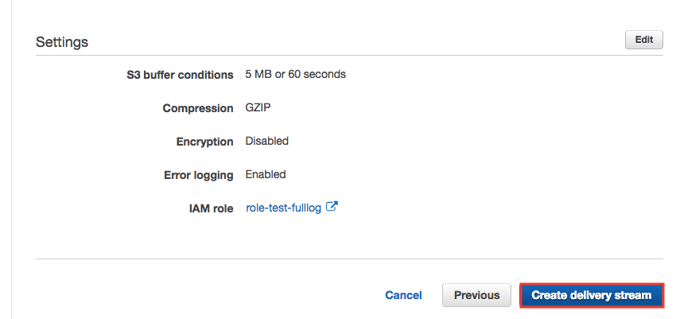Click the 5 MB buffer size text
Image resolution: width=676 pixels, height=319 pixels.
pos(261,74)
